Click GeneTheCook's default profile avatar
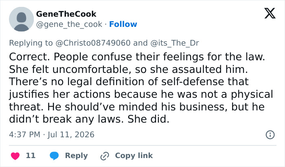 coord(22,19)
